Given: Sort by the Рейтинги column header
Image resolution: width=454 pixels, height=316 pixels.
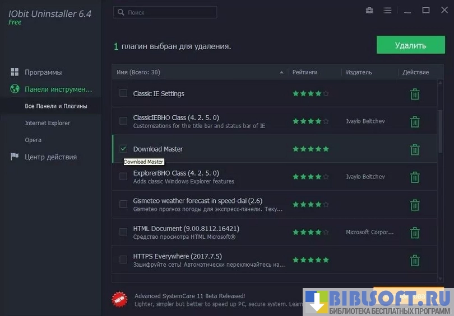Looking at the screenshot, I should (305, 72).
